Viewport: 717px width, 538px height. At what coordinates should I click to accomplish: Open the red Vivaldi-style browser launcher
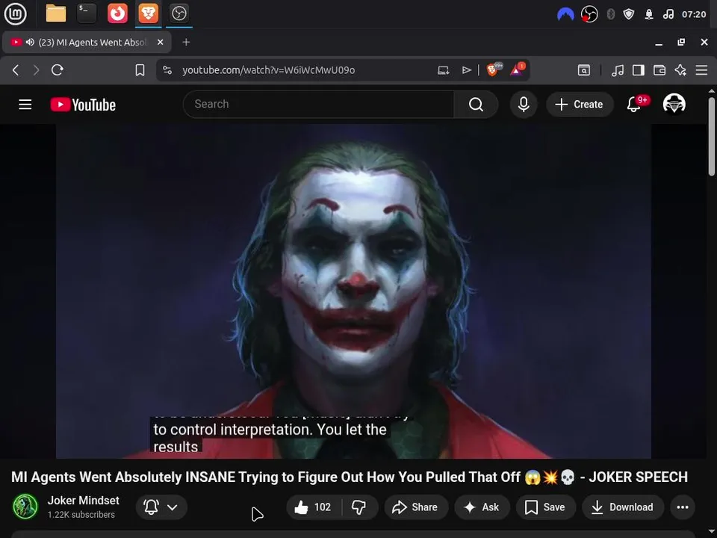117,13
